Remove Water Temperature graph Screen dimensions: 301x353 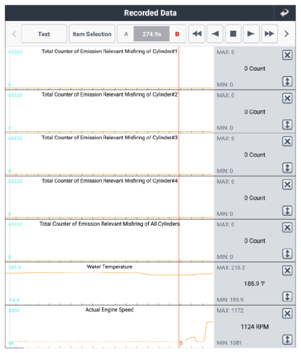287,271
